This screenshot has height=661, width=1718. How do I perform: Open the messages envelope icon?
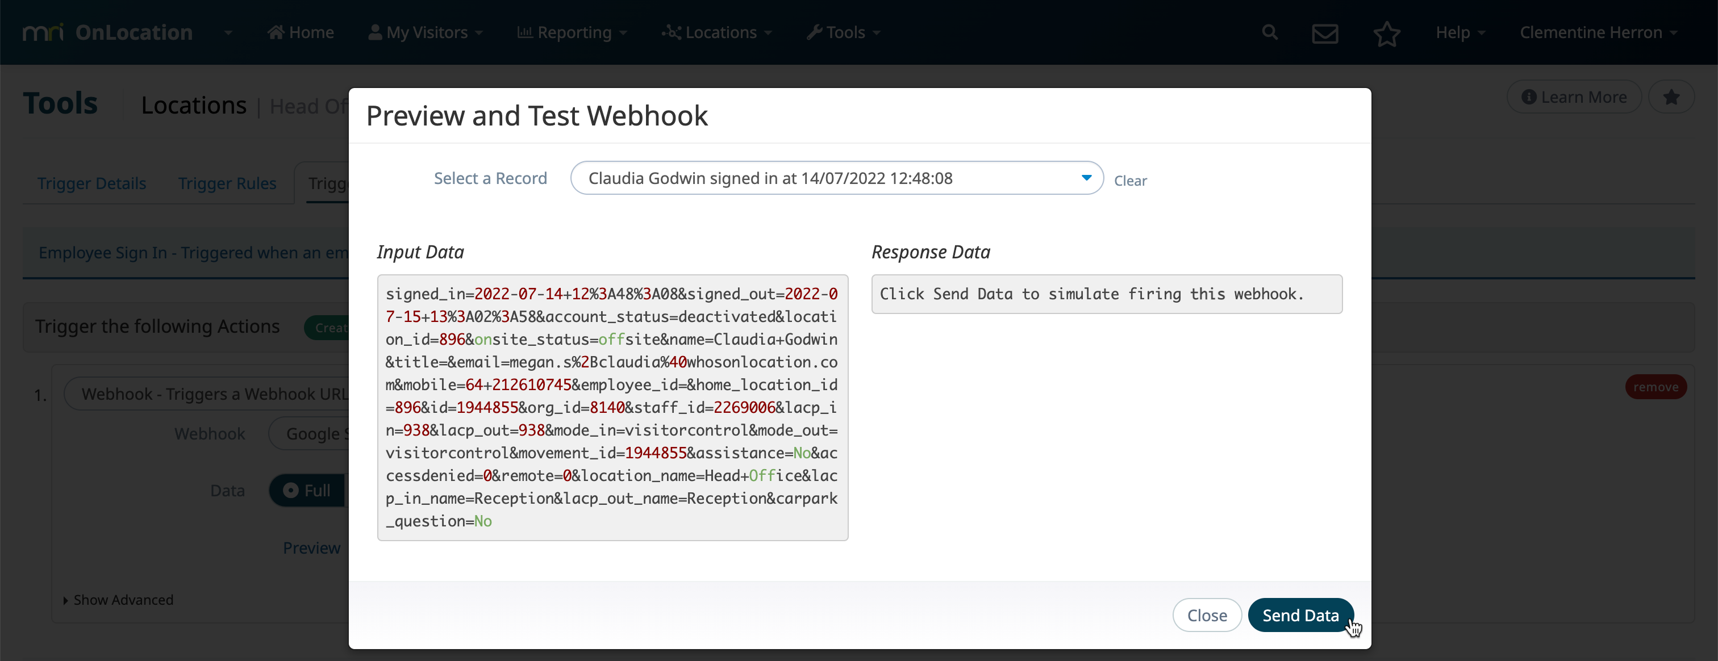(1324, 34)
